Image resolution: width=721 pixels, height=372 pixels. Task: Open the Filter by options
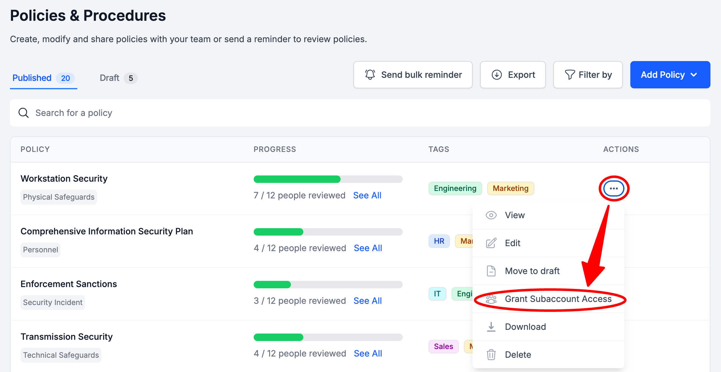coord(588,75)
